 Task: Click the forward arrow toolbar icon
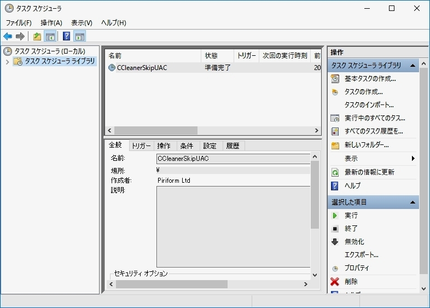tap(20, 37)
